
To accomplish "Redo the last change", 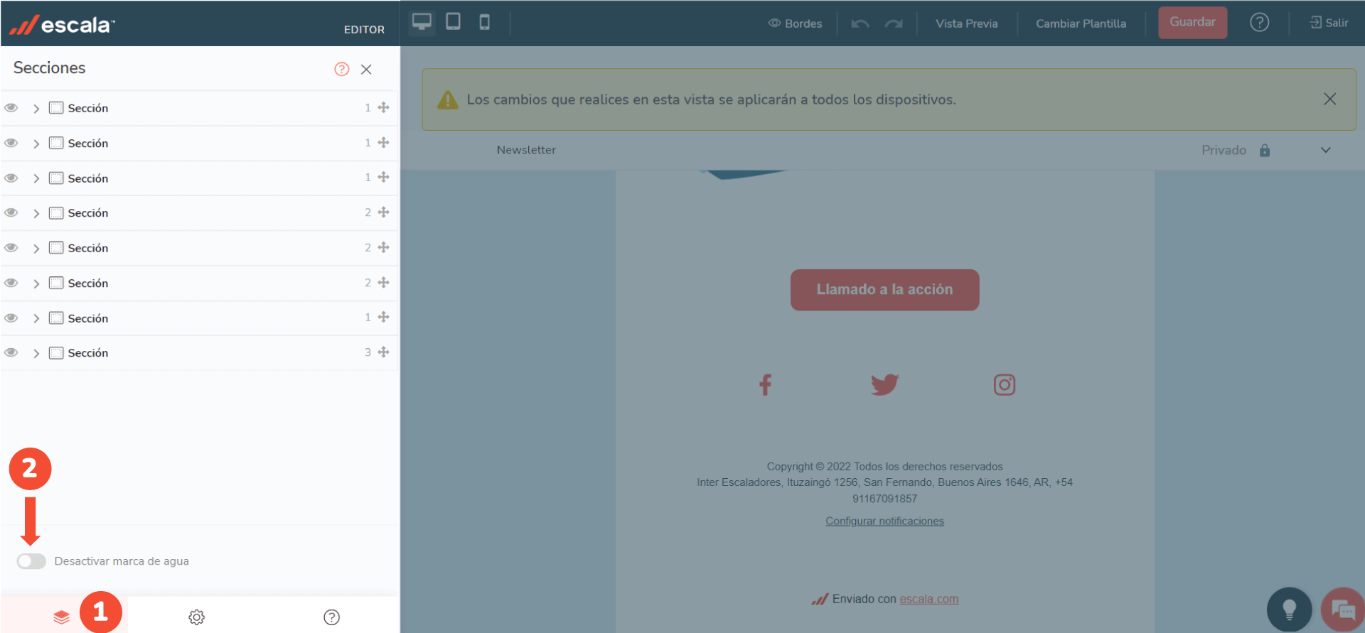I will (x=894, y=23).
